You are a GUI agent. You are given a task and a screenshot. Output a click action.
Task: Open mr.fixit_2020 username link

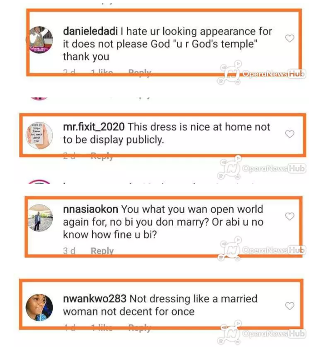[94, 127]
